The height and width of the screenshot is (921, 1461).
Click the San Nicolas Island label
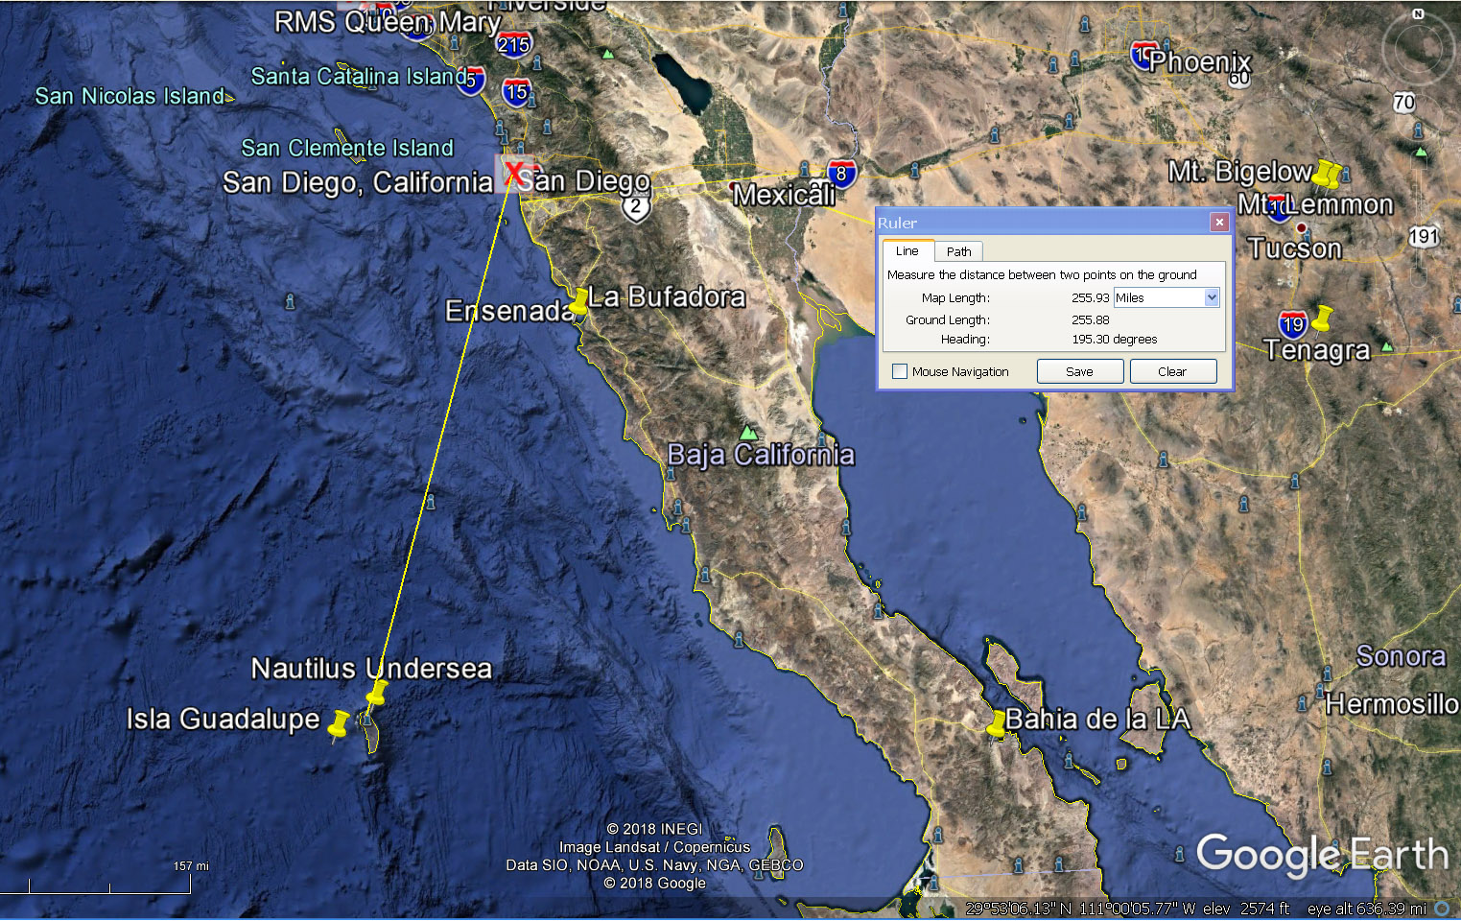pos(130,96)
